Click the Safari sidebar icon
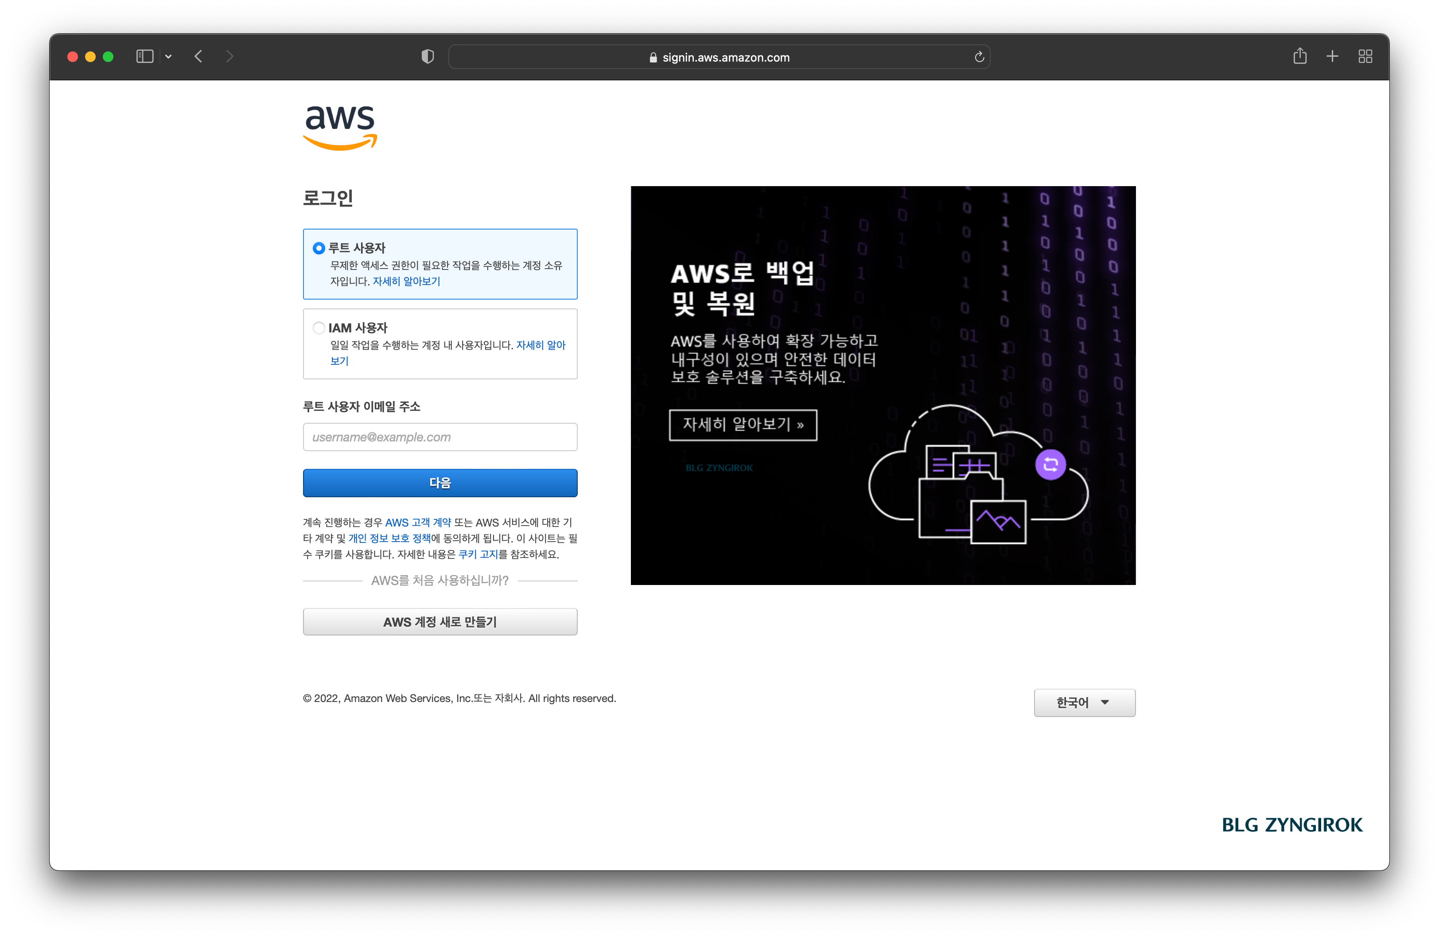The width and height of the screenshot is (1439, 936). coord(144,56)
